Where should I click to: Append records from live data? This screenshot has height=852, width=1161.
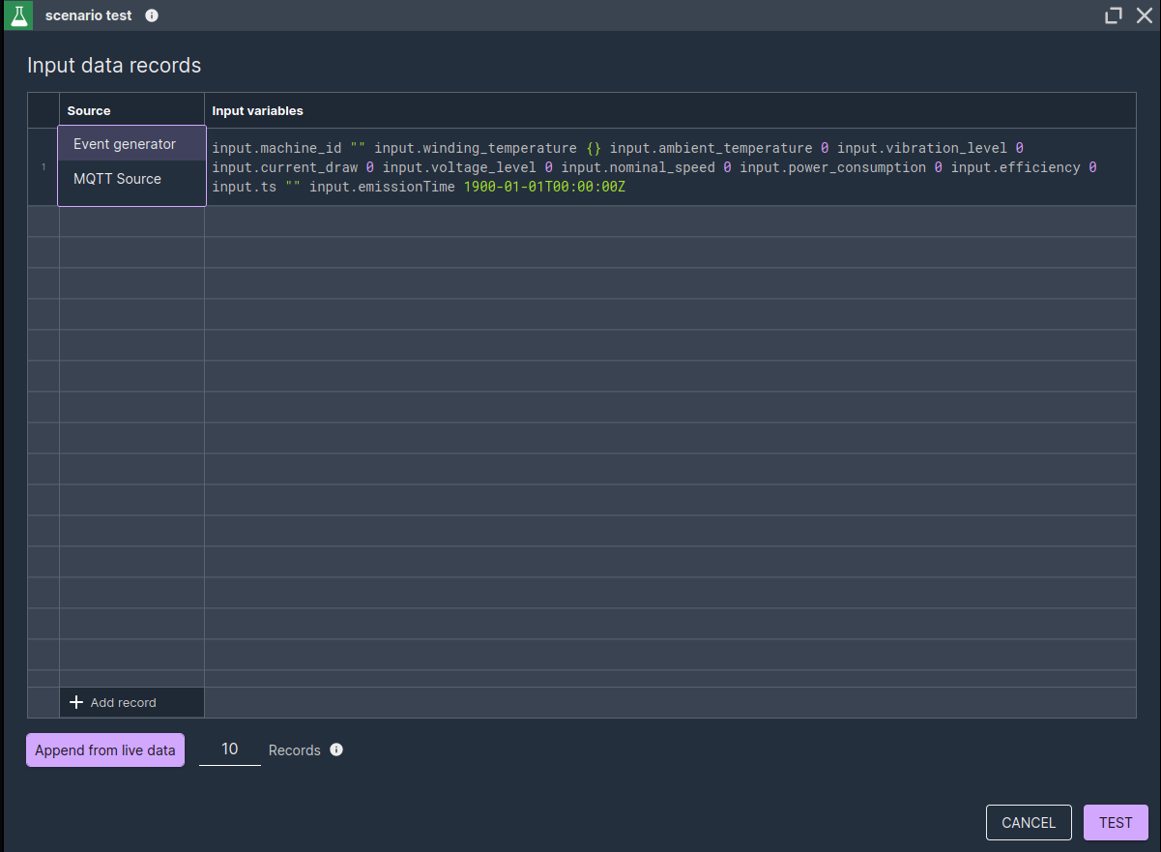pos(104,749)
